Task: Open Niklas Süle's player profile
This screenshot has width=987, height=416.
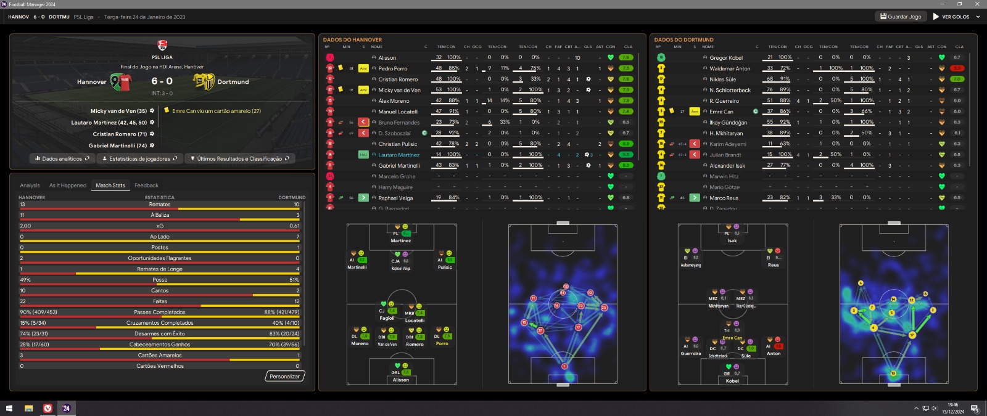Action: click(722, 79)
